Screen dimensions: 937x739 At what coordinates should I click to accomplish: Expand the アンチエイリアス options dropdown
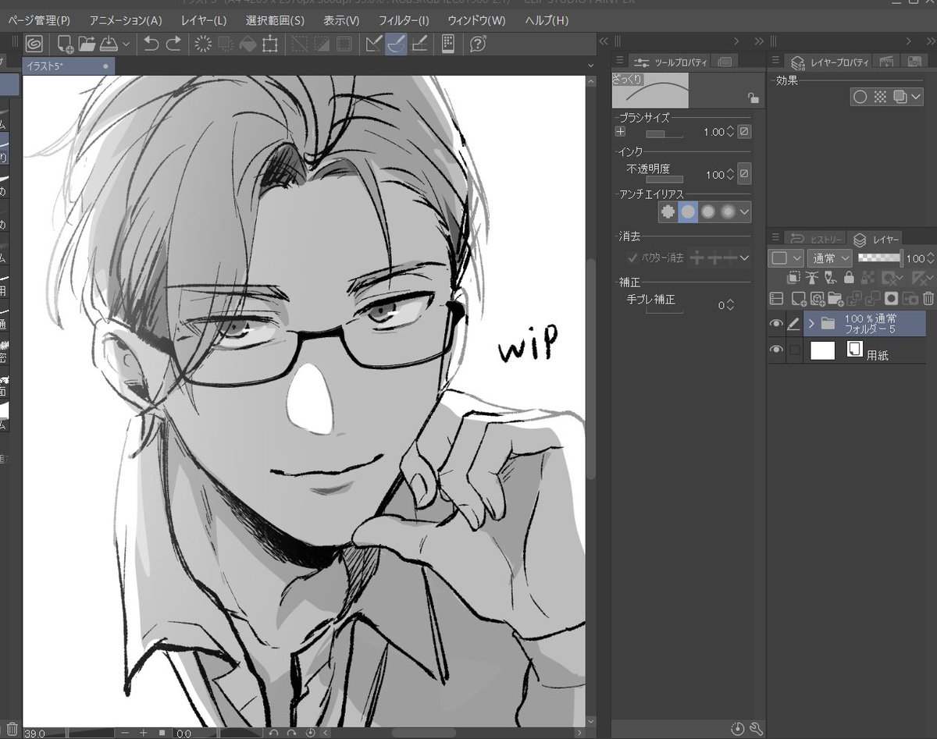click(x=745, y=211)
